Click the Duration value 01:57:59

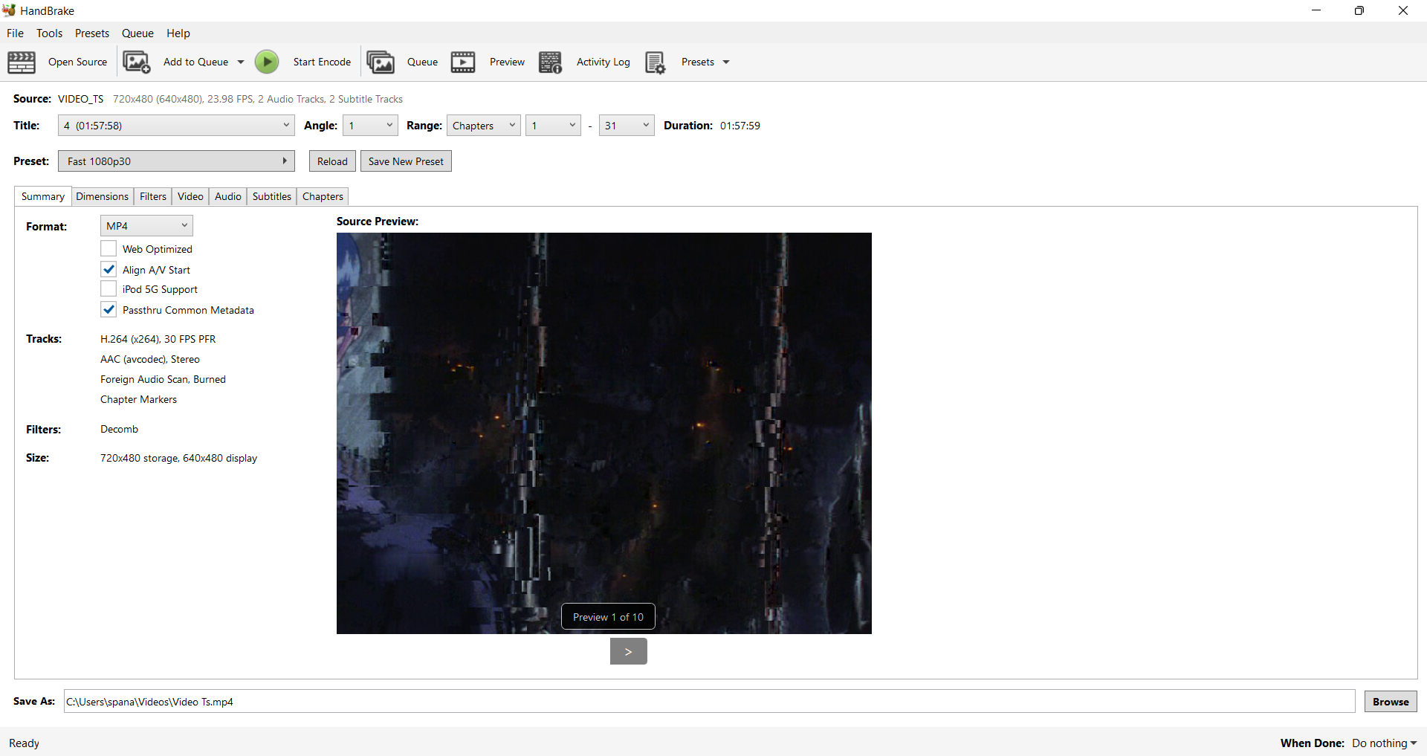pyautogui.click(x=740, y=126)
